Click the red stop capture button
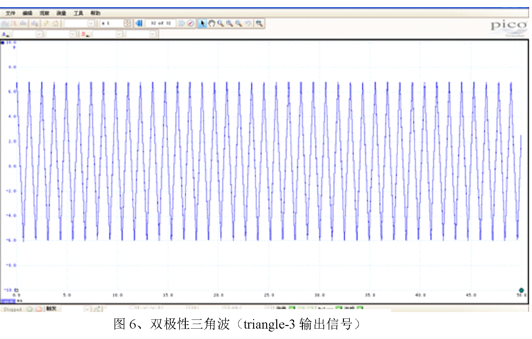This screenshot has height=339, width=532. [x=39, y=309]
